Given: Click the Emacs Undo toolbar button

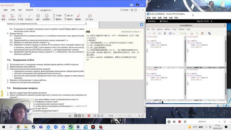Looking at the screenshot, I should coord(183,34).
